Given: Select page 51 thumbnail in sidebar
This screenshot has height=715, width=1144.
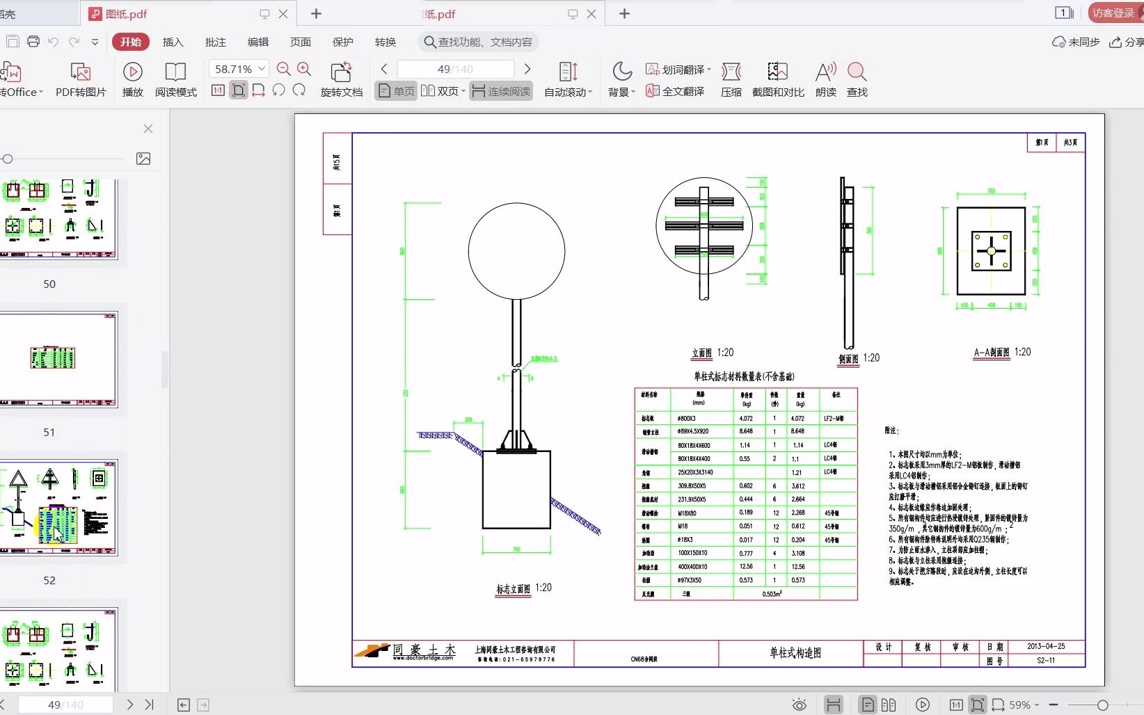Looking at the screenshot, I should (x=61, y=359).
